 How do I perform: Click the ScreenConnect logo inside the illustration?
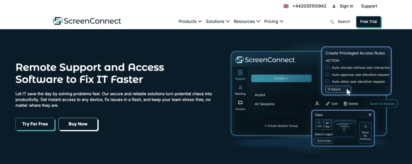265,60
